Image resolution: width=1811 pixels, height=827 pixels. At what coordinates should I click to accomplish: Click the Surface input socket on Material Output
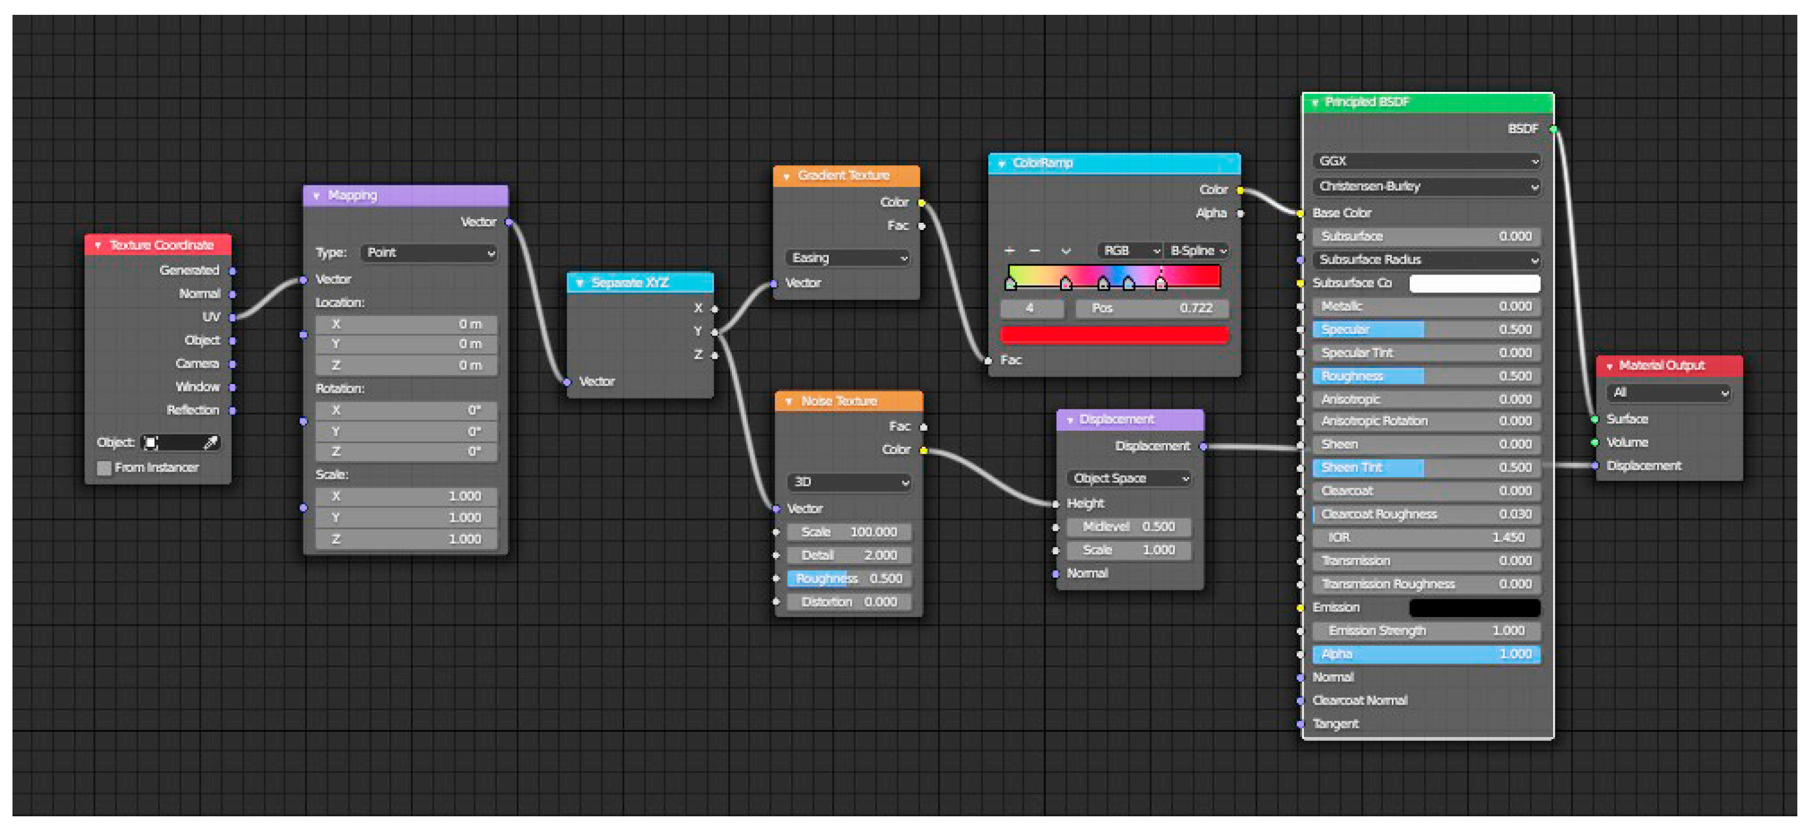[1595, 419]
